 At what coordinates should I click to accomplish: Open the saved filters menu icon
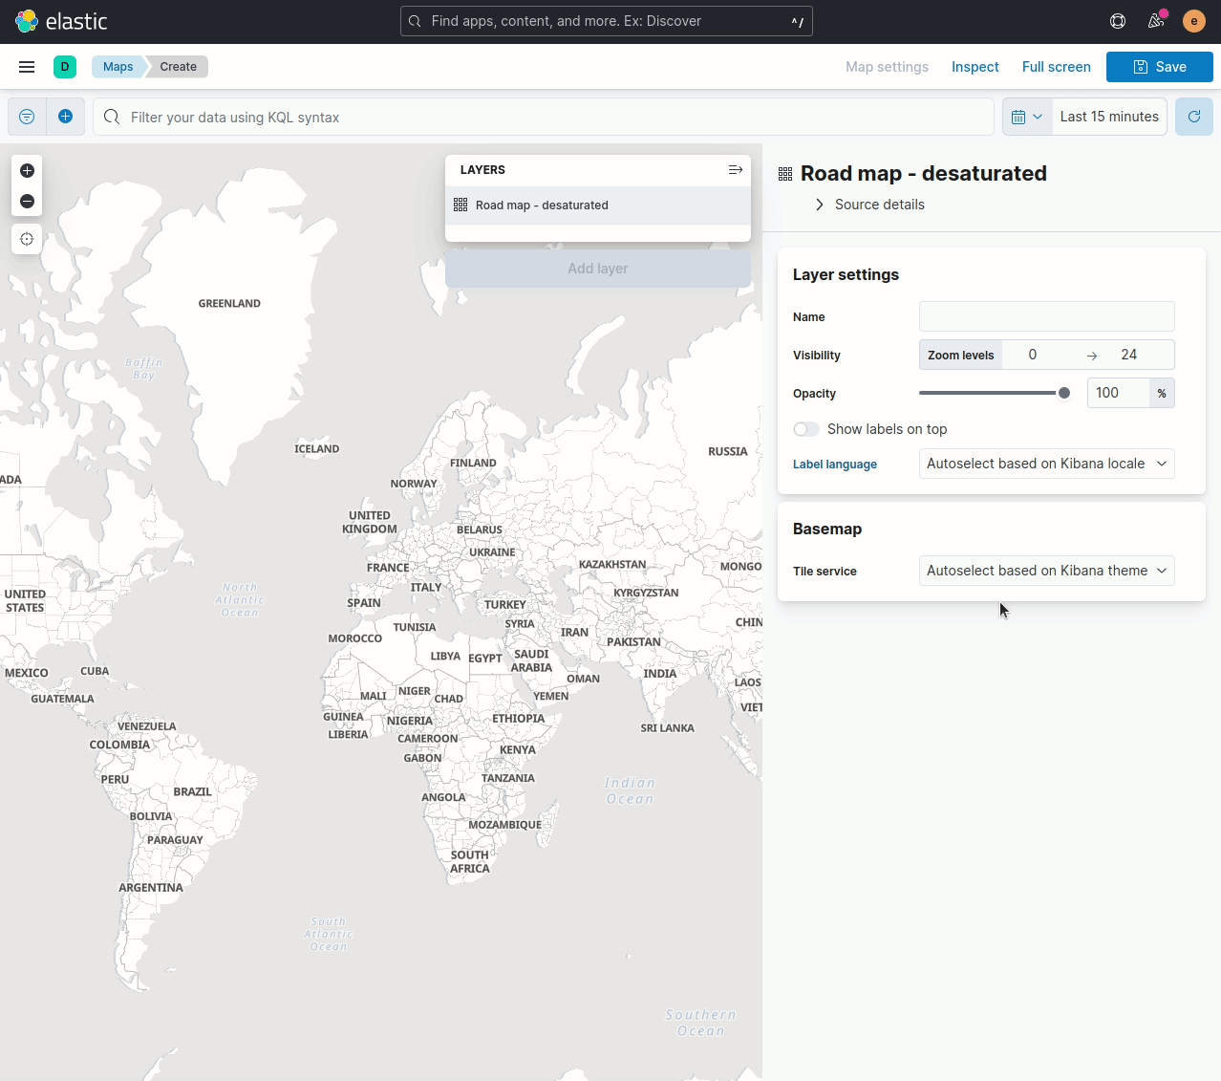[26, 116]
